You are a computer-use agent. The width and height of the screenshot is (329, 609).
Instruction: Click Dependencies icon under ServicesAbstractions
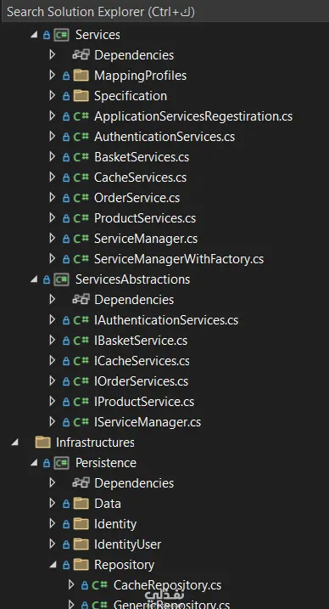(x=81, y=300)
